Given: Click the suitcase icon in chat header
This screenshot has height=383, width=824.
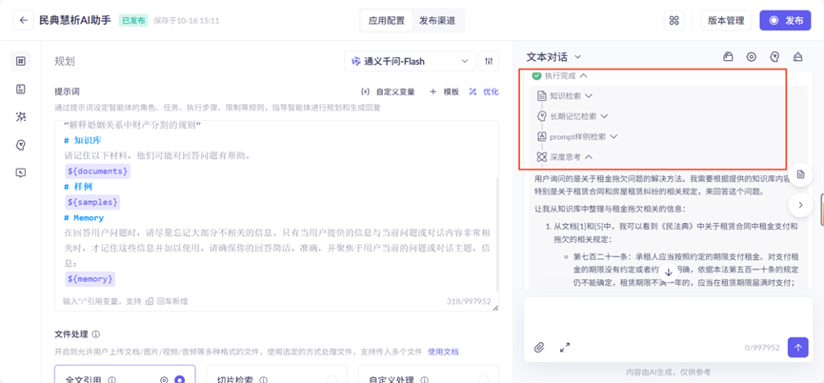Looking at the screenshot, I should click(728, 57).
